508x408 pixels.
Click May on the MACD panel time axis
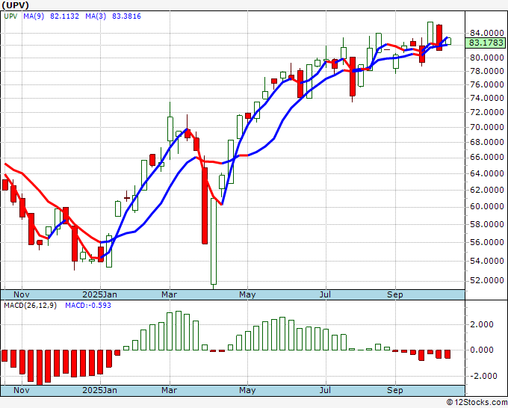pos(247,390)
